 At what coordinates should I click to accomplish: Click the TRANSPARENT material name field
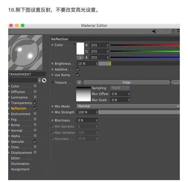tap(27, 74)
